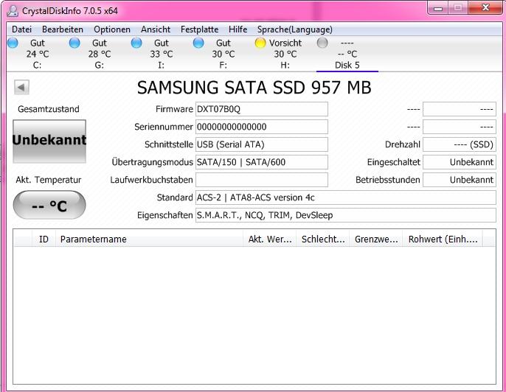Image resolution: width=506 pixels, height=392 pixels.
Task: Click the Gesamtzustand label
Action: click(x=49, y=109)
